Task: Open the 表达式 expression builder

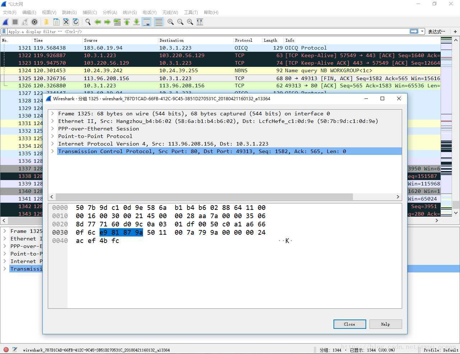Action: click(x=437, y=32)
